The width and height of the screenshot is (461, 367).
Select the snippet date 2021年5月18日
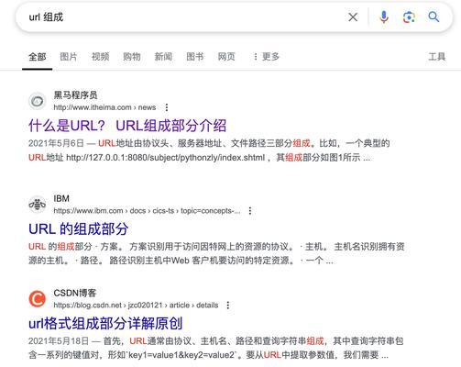pos(59,340)
